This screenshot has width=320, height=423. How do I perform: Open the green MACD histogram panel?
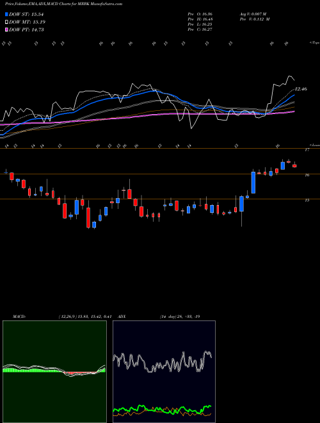tap(54, 372)
